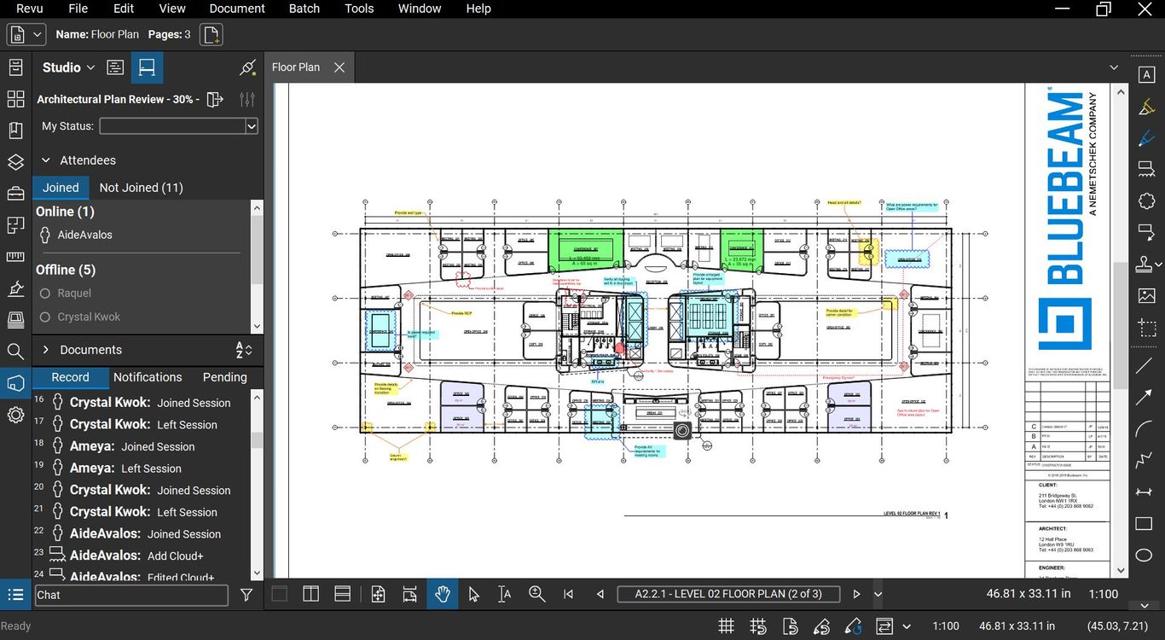Select the Text Box markup tool

1146,74
